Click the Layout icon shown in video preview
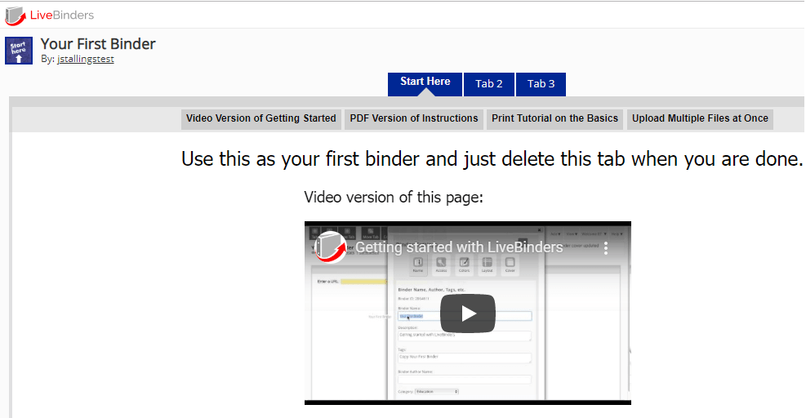The image size is (806, 418). click(487, 265)
